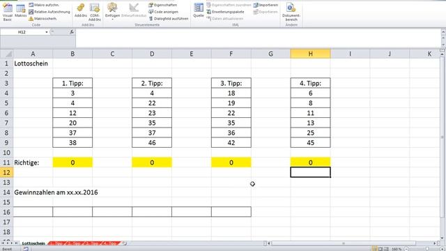Screen dimensions: 446x251
Task: Select the '4. Tipp:' cell
Action: pyautogui.click(x=310, y=84)
